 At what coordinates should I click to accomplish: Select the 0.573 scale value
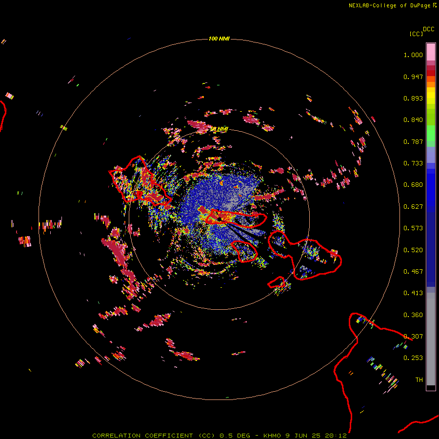[x=413, y=228]
